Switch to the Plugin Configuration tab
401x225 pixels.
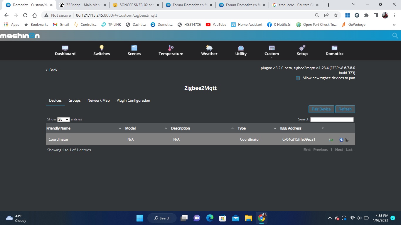133,100
